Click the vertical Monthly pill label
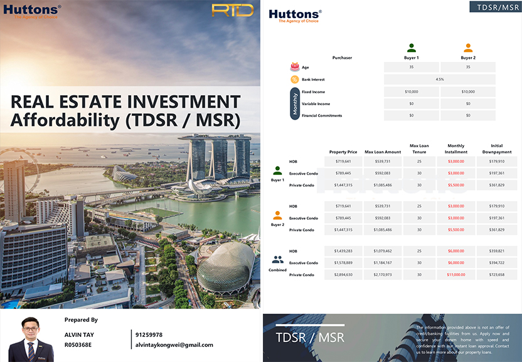The height and width of the screenshot is (362, 522). [295, 104]
